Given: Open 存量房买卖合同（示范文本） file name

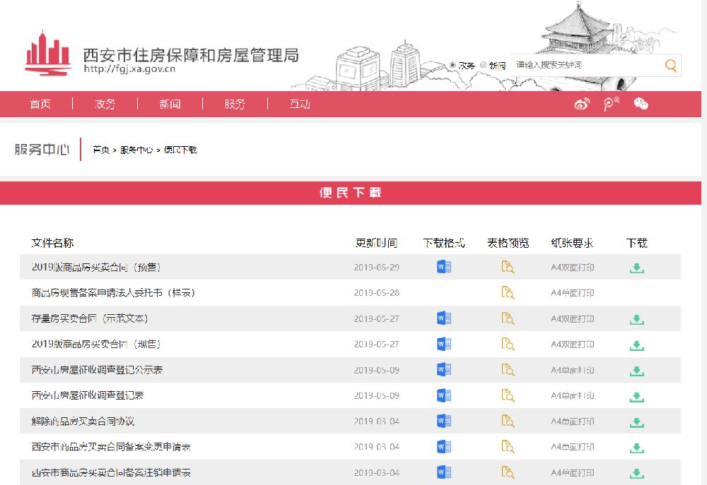Looking at the screenshot, I should tap(90, 318).
